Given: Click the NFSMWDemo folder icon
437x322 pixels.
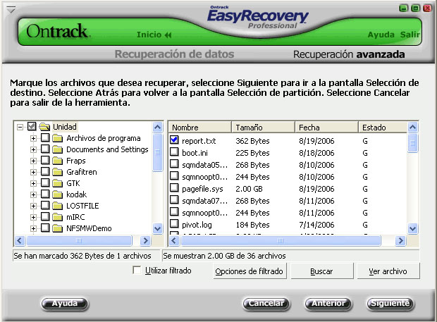Looking at the screenshot, I should 58,228.
